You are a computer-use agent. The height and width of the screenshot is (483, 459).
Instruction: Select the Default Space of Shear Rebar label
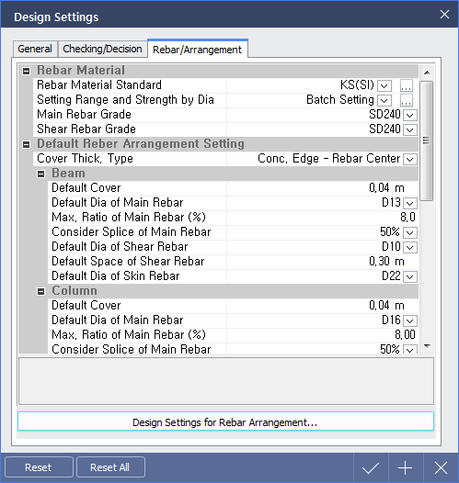(128, 261)
